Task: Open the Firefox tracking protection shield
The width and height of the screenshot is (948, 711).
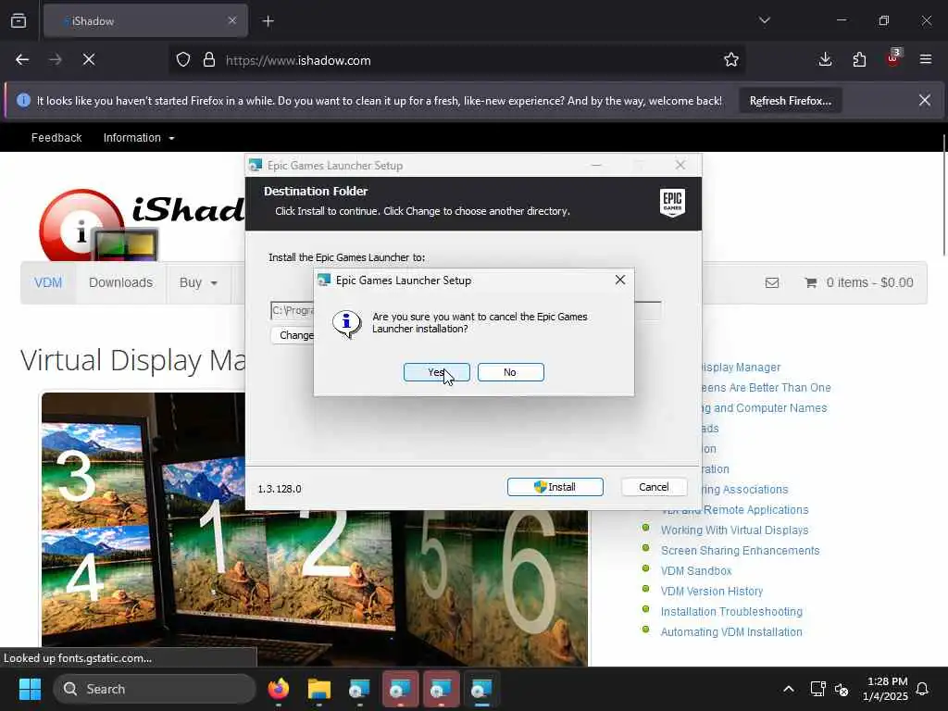Action: [183, 60]
